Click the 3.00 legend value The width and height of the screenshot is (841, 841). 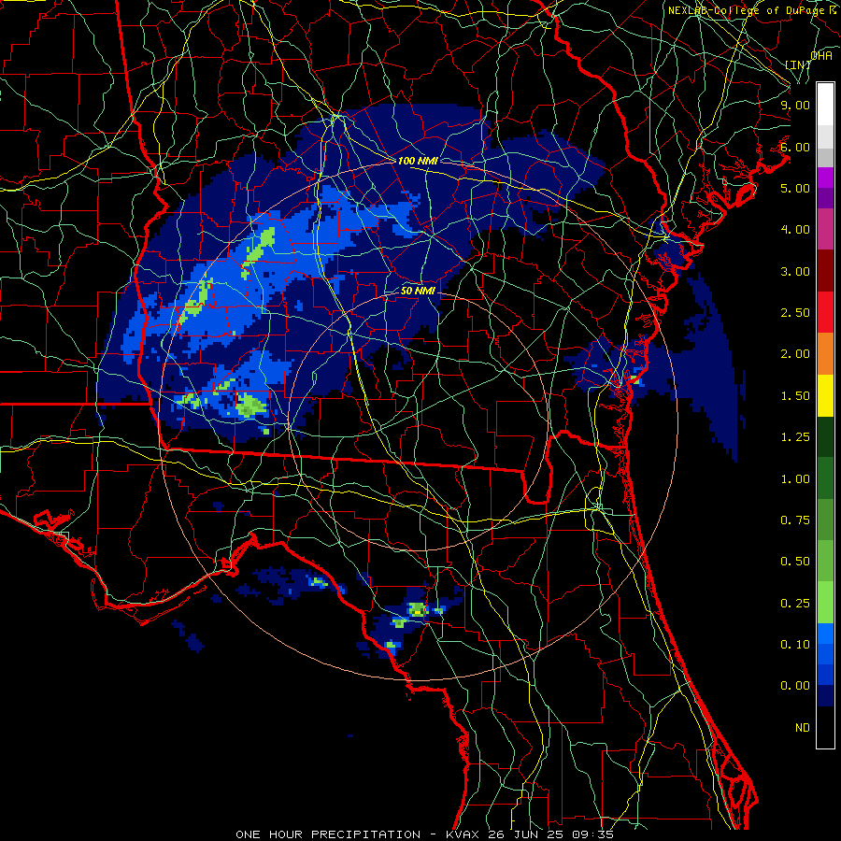point(795,271)
